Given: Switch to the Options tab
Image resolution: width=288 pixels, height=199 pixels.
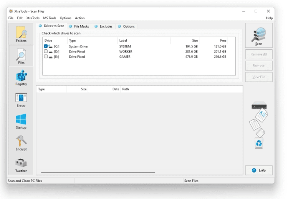Looking at the screenshot, I should coord(126,26).
